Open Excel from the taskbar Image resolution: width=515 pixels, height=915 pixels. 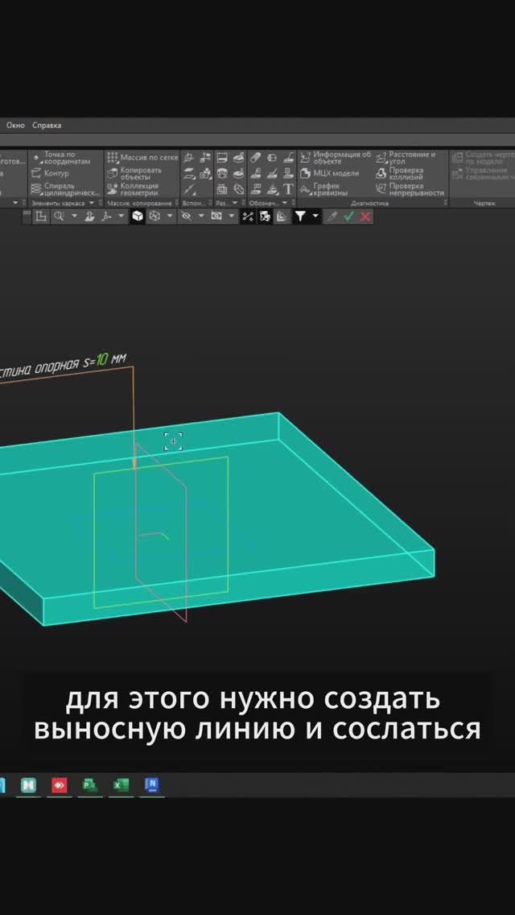[x=121, y=785]
